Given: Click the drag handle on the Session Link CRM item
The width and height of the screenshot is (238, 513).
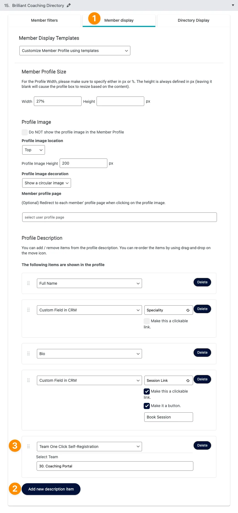Looking at the screenshot, I should pos(28,380).
